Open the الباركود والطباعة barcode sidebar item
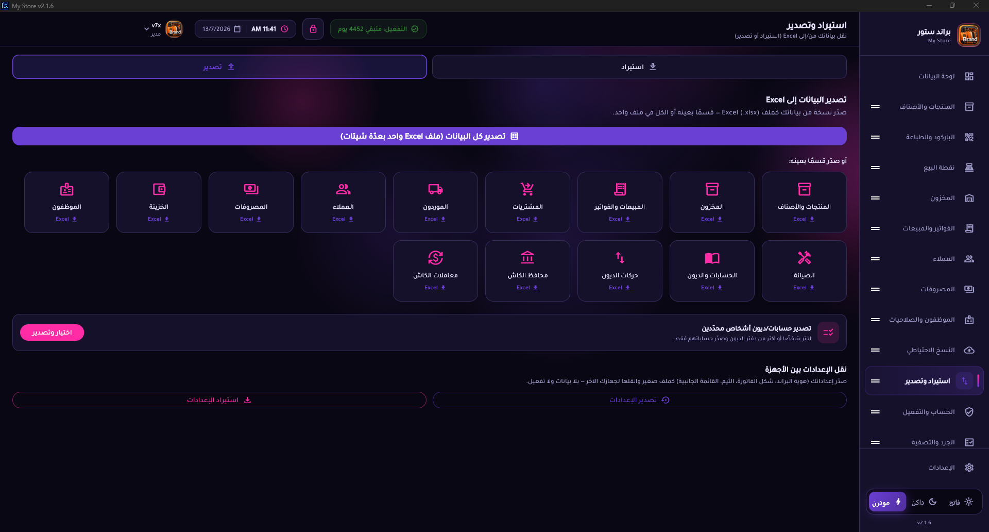 click(x=930, y=137)
